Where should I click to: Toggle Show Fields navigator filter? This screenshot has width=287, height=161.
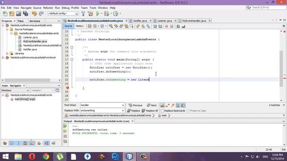pyautogui.click(x=12, y=143)
